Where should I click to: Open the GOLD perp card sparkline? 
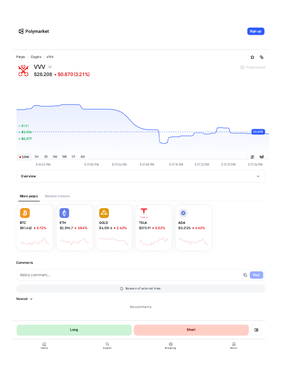114,241
